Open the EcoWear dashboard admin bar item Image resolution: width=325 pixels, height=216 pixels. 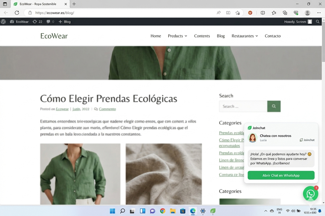point(19,22)
